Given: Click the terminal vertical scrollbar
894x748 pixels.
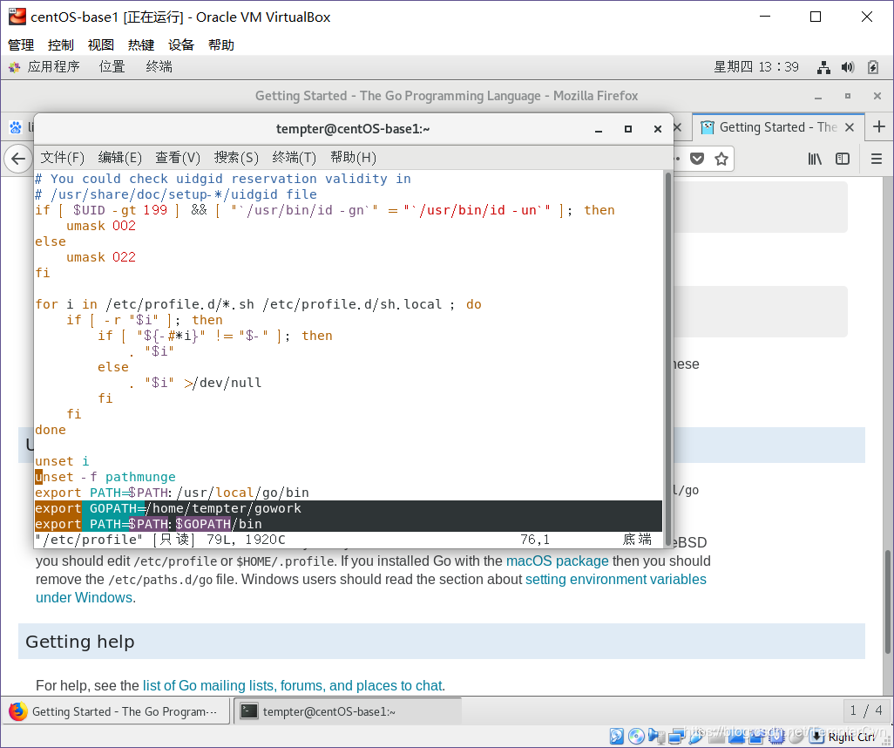Looking at the screenshot, I should 668,358.
